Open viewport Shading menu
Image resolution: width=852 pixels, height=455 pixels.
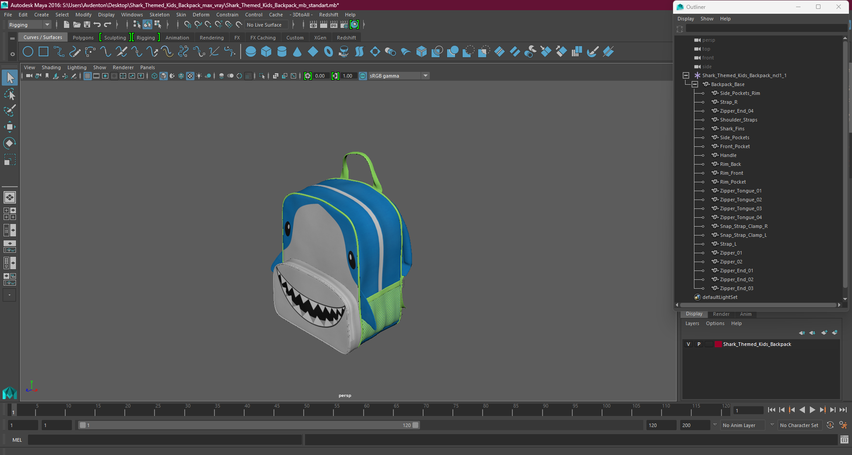click(x=51, y=67)
